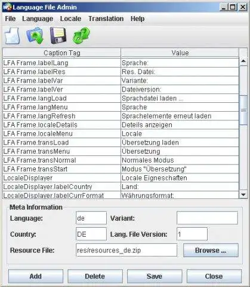The height and width of the screenshot is (287, 250).
Task: Click the green Refresh arrows icon
Action: coord(81,36)
